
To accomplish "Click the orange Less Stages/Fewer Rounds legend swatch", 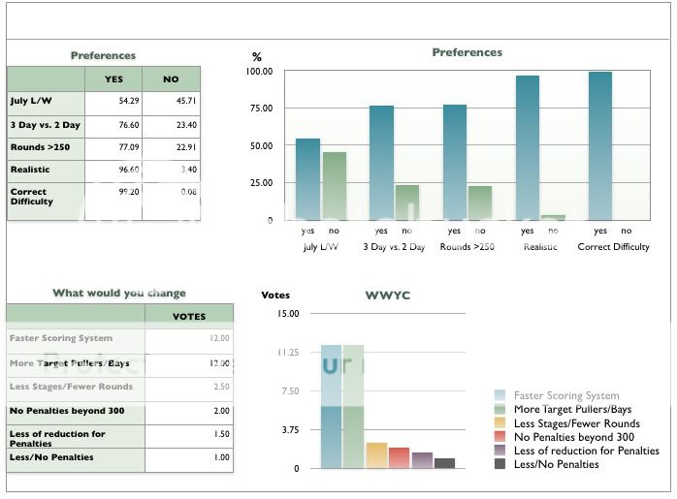I will coord(500,423).
